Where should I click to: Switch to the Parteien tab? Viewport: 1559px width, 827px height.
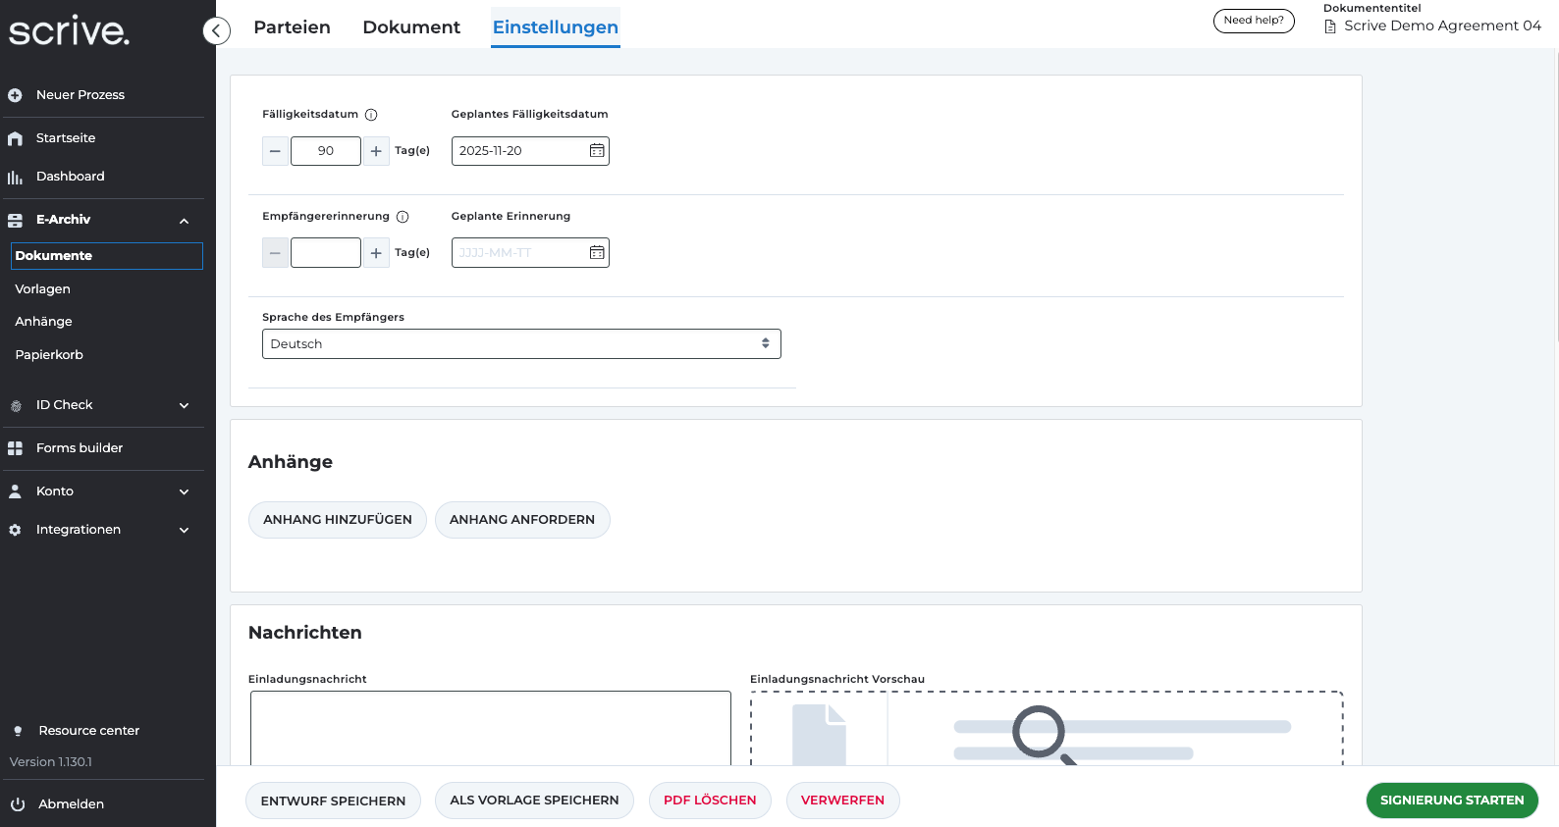click(292, 27)
